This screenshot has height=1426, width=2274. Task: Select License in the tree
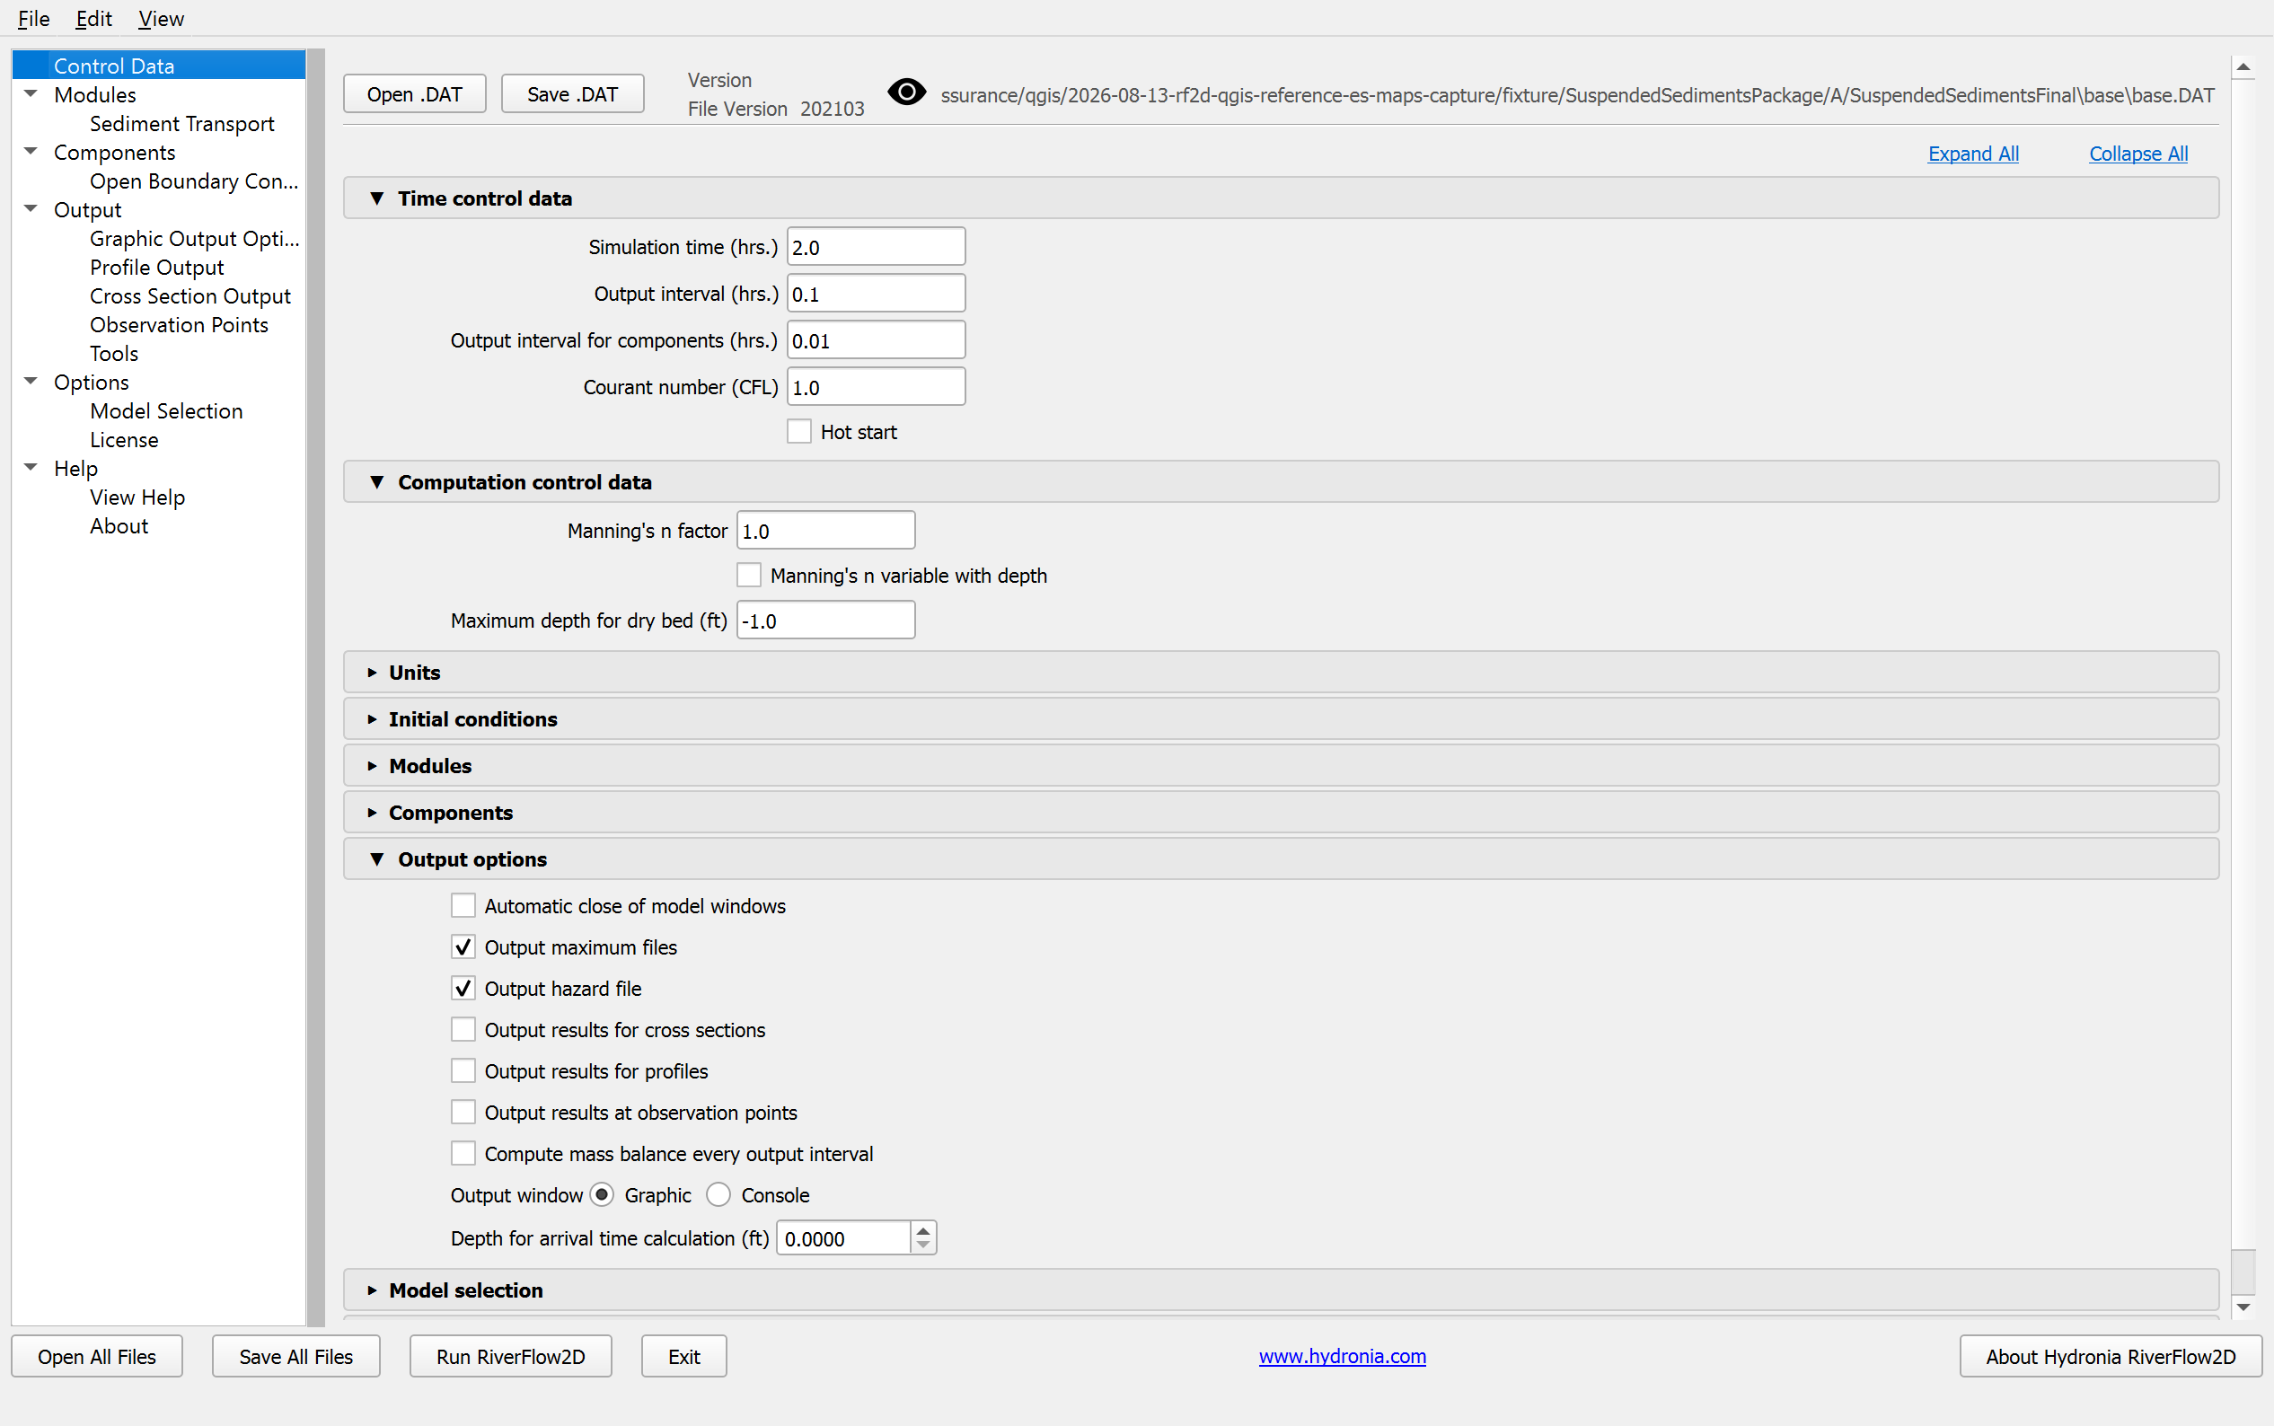124,440
